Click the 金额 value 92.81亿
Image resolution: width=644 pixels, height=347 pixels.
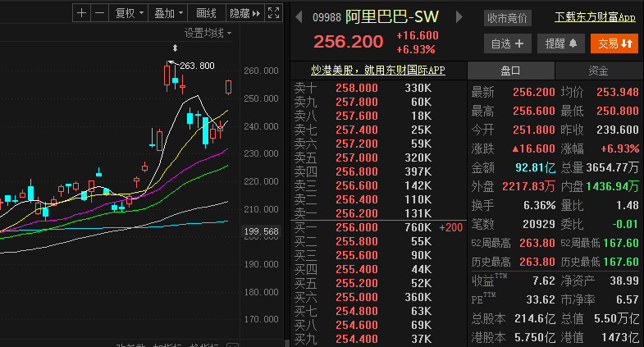pyautogui.click(x=535, y=167)
